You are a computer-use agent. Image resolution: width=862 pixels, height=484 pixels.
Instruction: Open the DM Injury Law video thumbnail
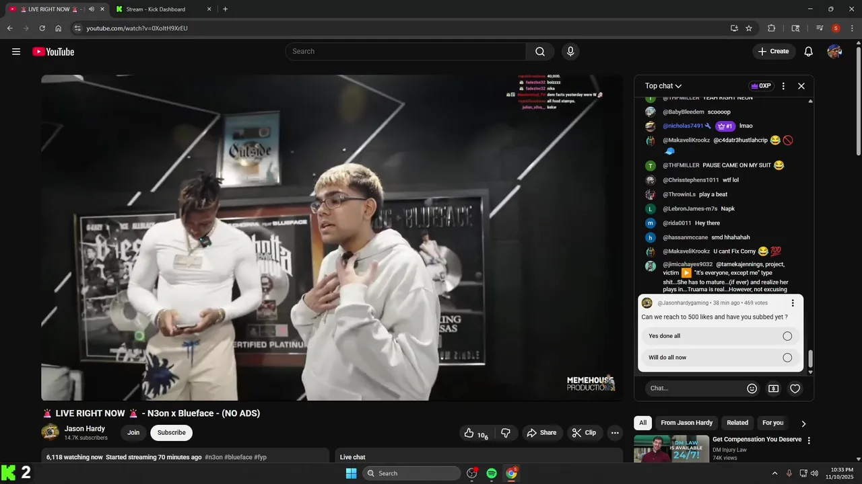point(671,448)
